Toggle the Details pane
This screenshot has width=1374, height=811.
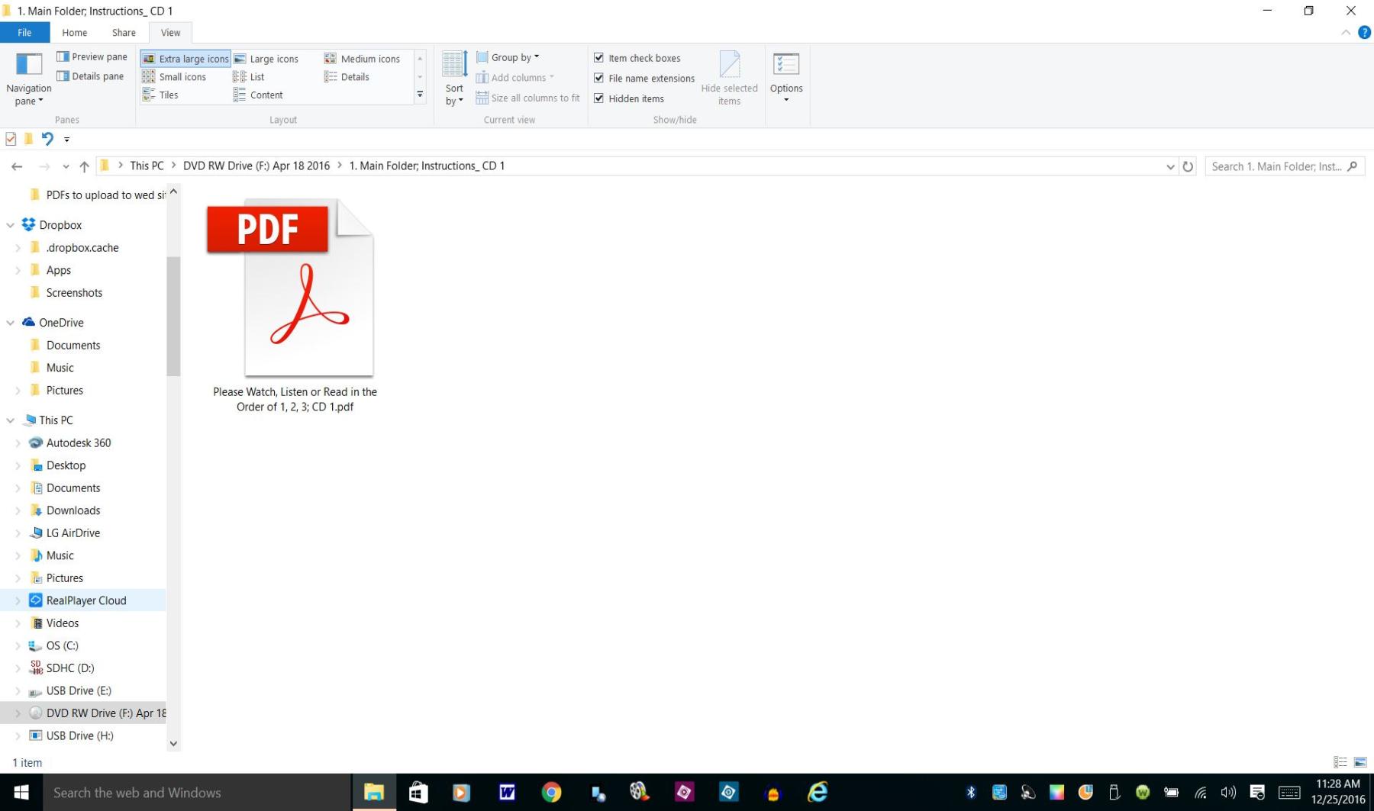[x=90, y=76]
